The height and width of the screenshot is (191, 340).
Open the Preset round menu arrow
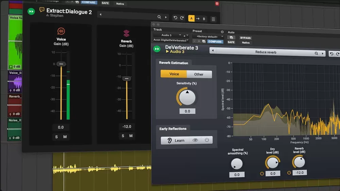point(222,32)
